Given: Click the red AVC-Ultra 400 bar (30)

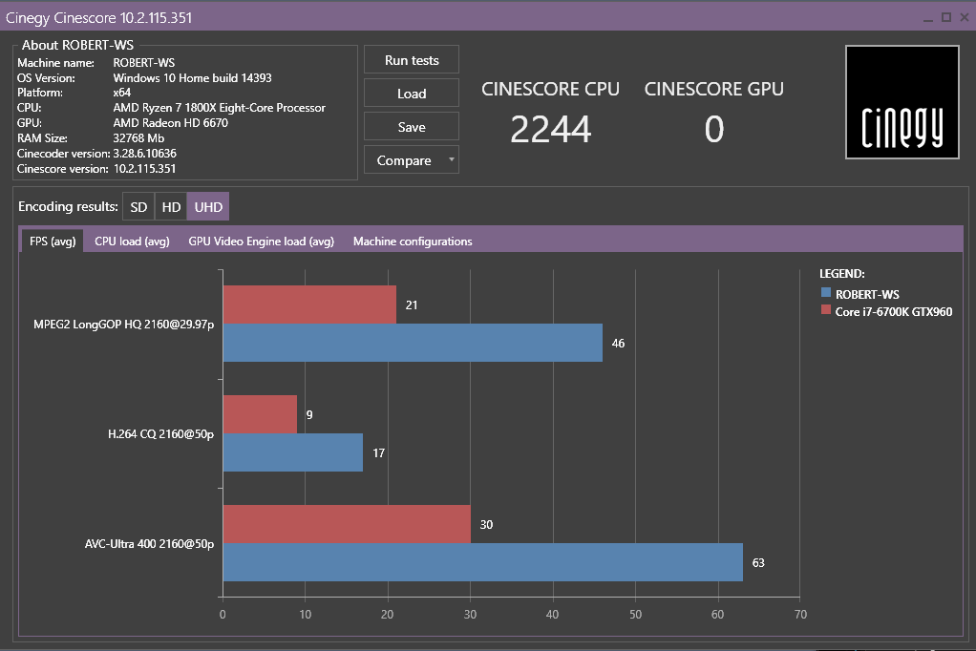Looking at the screenshot, I should click(x=347, y=524).
